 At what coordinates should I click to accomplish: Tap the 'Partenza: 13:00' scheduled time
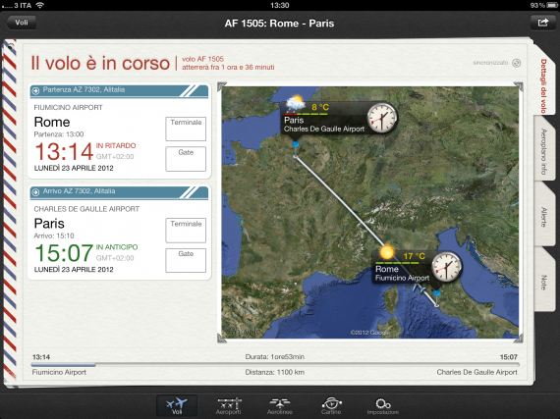click(x=59, y=134)
